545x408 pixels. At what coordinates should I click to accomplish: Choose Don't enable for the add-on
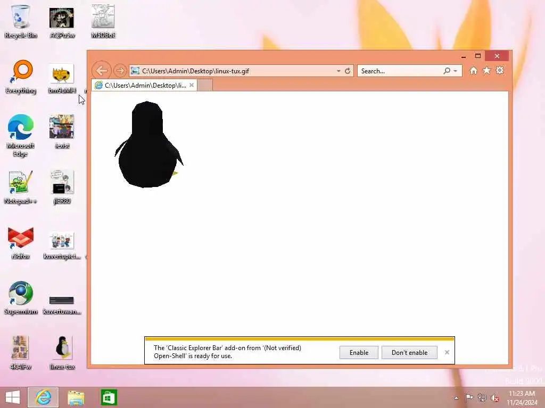click(x=409, y=353)
